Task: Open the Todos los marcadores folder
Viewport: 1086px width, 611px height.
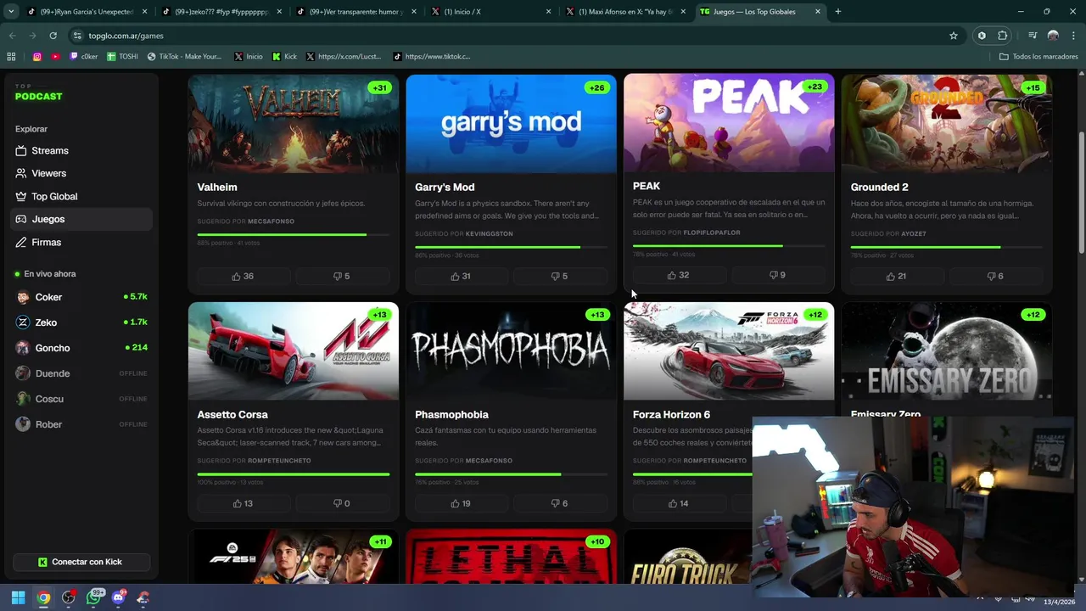Action: pyautogui.click(x=1038, y=57)
